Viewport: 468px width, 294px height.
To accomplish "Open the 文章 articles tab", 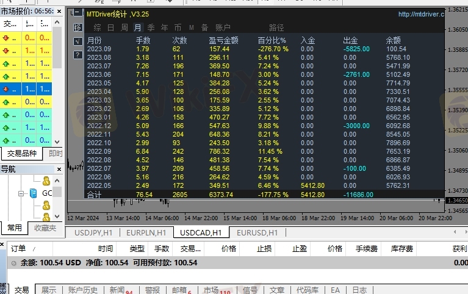I will click(277, 290).
